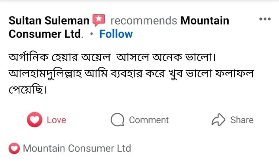Select the Comment label
The width and height of the screenshot is (279, 163).
pos(149,120)
